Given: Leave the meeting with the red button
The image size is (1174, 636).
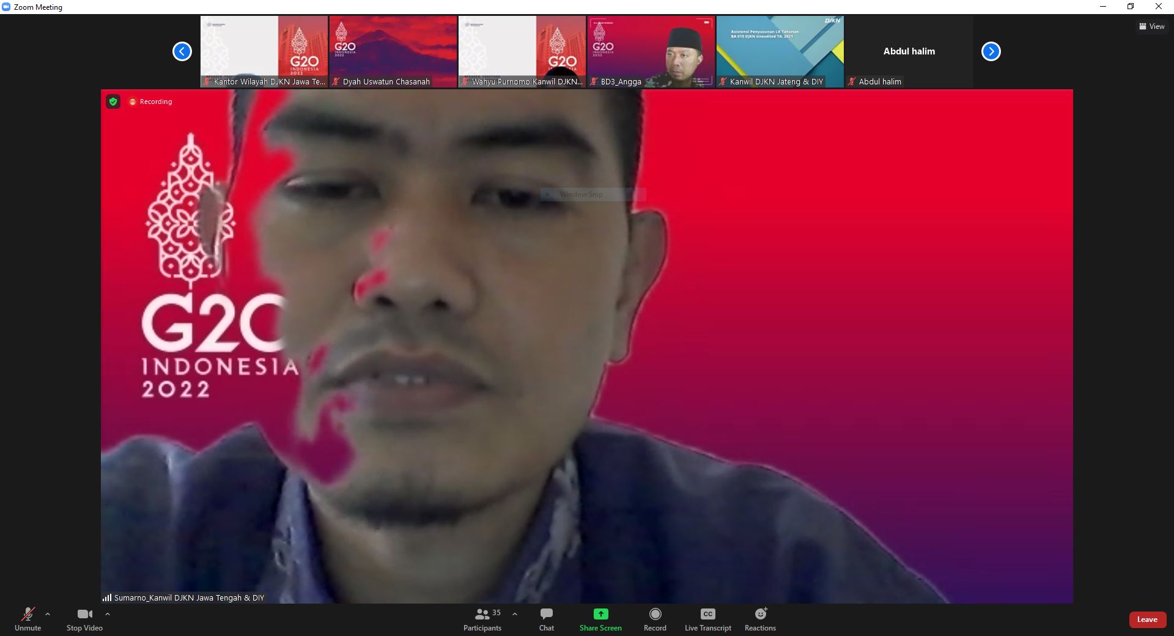Looking at the screenshot, I should click(1146, 619).
